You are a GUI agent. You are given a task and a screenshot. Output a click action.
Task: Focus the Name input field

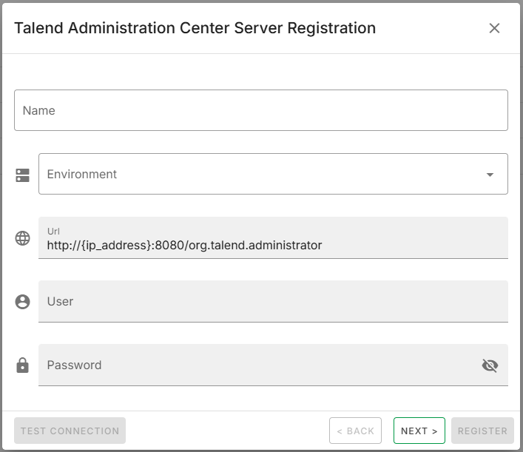coord(260,110)
